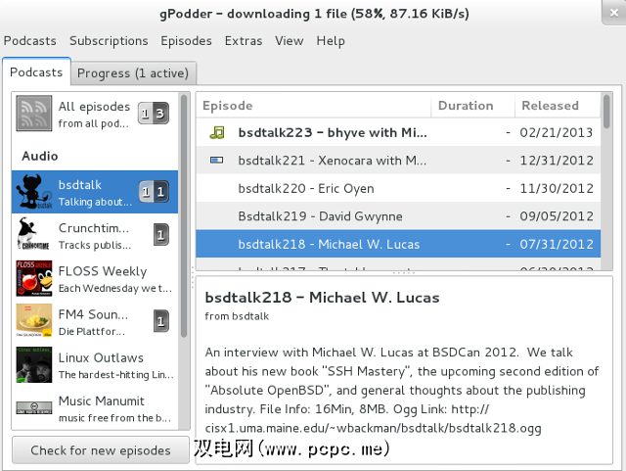Open the View menu
Screen dimensions: 626x471
pos(290,41)
